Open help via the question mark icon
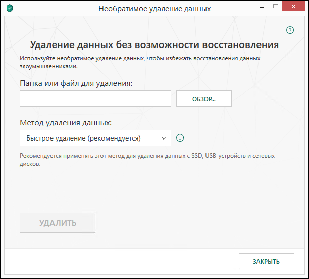Image resolution: width=309 pixels, height=279 pixels. coord(290,30)
